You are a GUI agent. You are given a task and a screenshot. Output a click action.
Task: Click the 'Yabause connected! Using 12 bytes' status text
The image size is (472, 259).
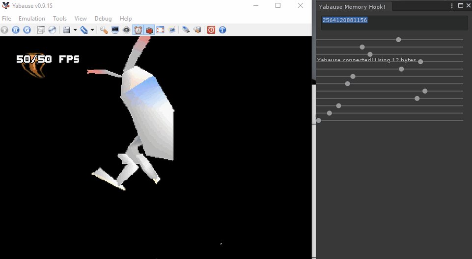pyautogui.click(x=366, y=60)
